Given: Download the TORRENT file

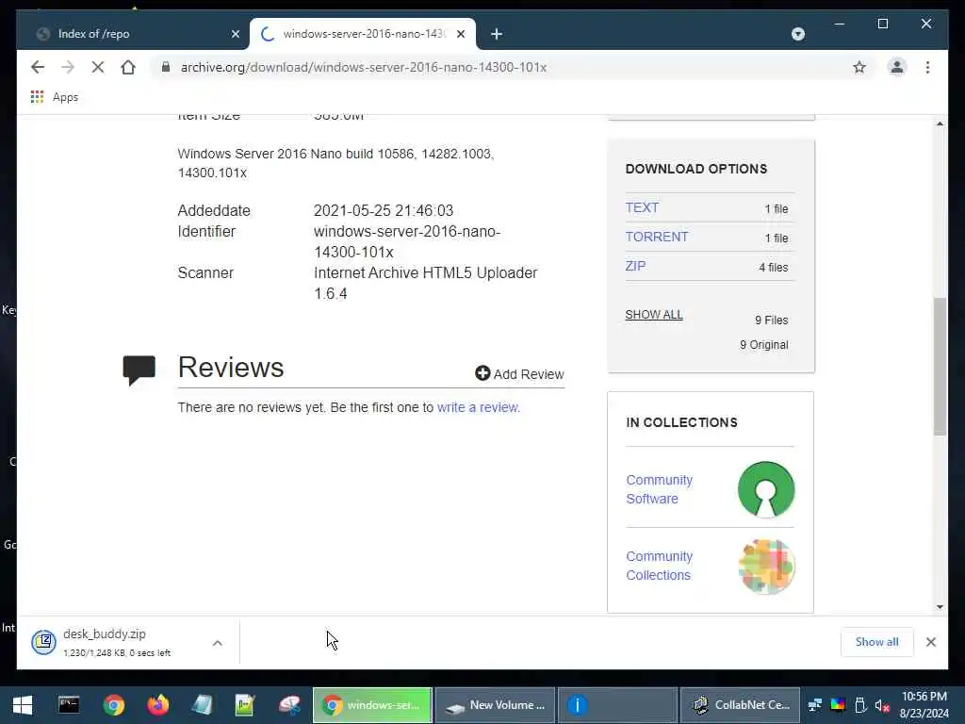Looking at the screenshot, I should click(657, 237).
